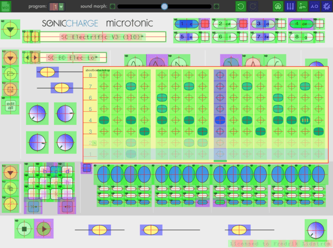Open the program menu triangle beside the Sonic Charge logo
Image resolution: width=333 pixels, height=248 pixels.
[x=10, y=30]
